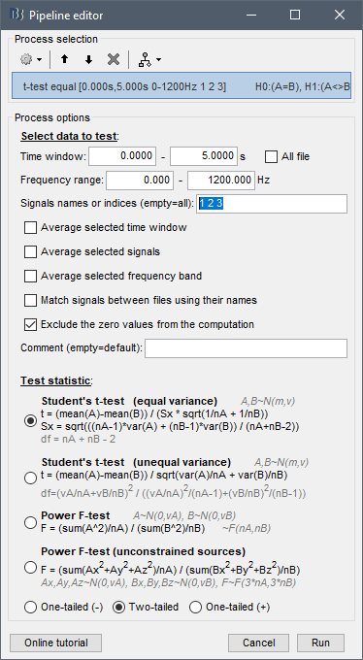Open the gear process menu
This screenshot has height=660, width=363.
(x=30, y=60)
